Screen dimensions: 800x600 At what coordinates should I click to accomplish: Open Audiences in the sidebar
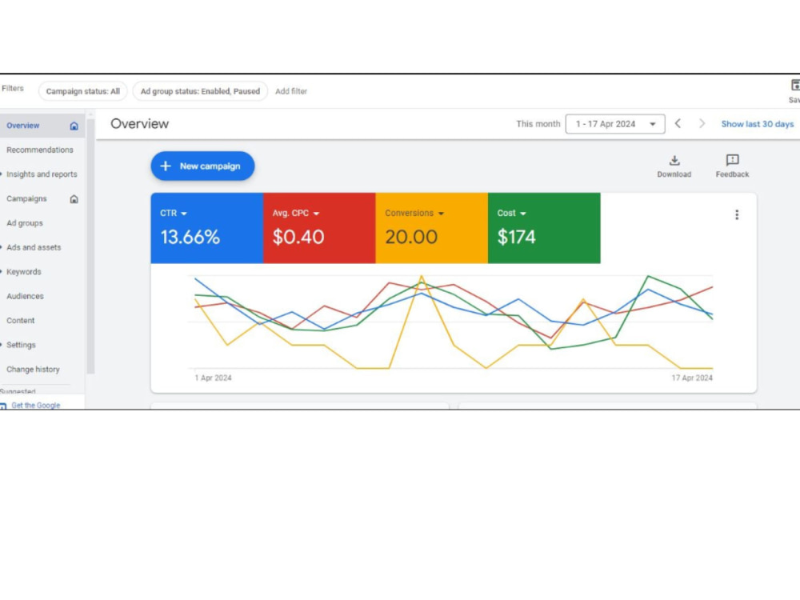(25, 296)
